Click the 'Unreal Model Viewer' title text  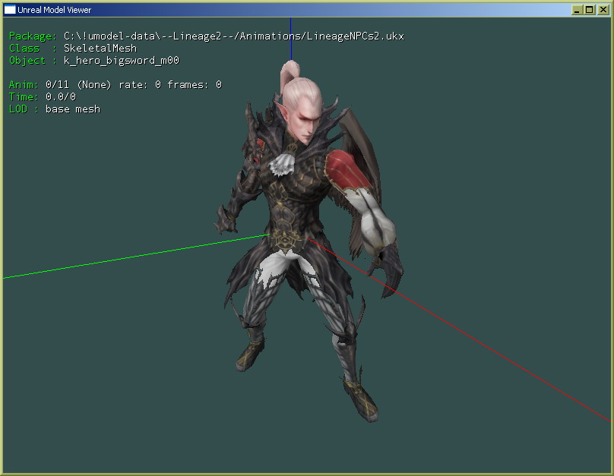point(55,10)
